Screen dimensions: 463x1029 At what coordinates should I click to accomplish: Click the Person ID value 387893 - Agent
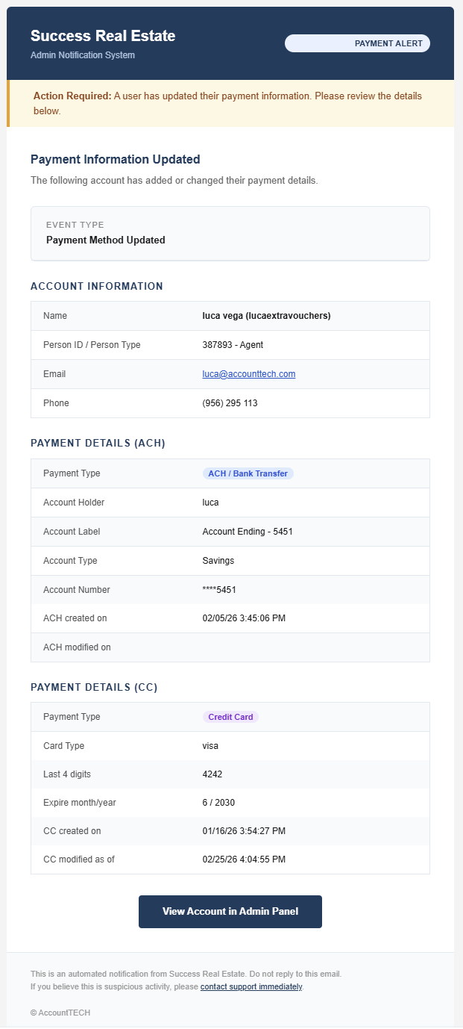click(233, 345)
